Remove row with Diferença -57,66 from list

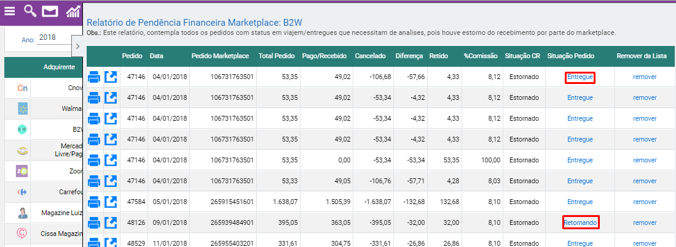tap(645, 77)
